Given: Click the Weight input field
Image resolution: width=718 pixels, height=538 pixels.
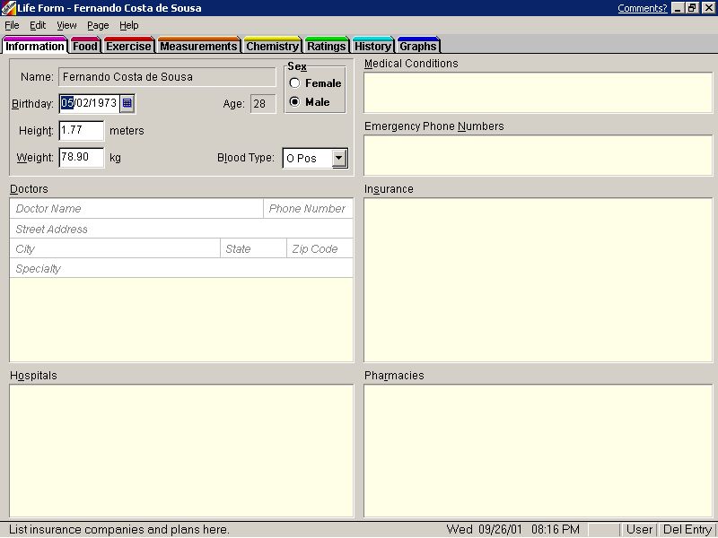Looking at the screenshot, I should [82, 158].
